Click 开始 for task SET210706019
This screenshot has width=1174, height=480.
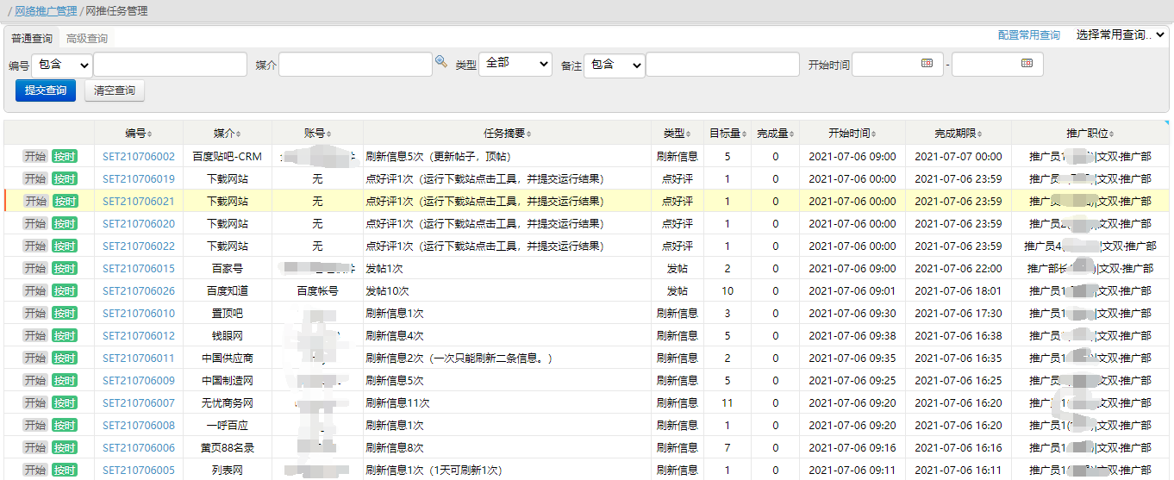click(35, 179)
